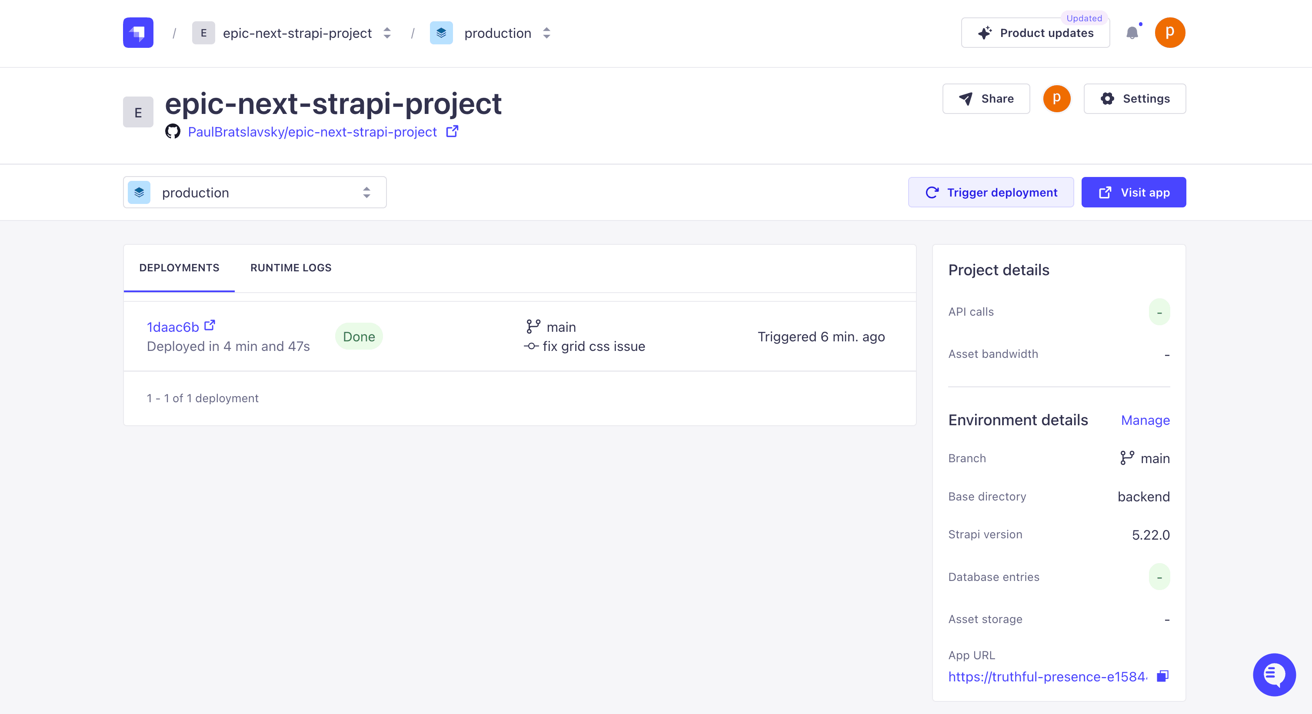The image size is (1312, 714).
Task: Click the orange user avatar in header
Action: point(1170,33)
